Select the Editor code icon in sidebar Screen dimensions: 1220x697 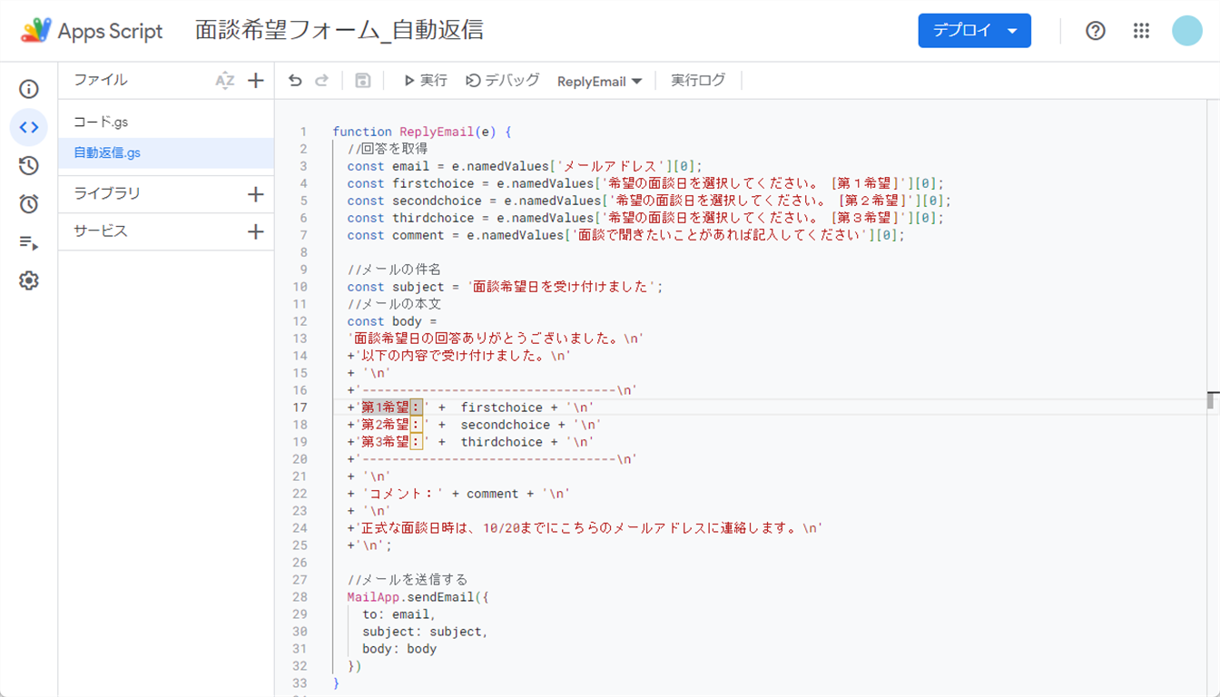29,128
